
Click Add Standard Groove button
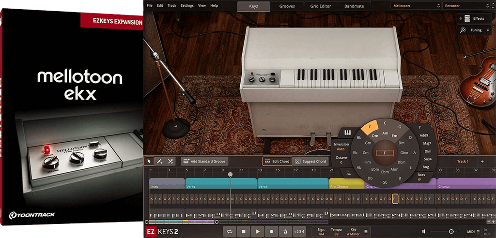coord(205,161)
